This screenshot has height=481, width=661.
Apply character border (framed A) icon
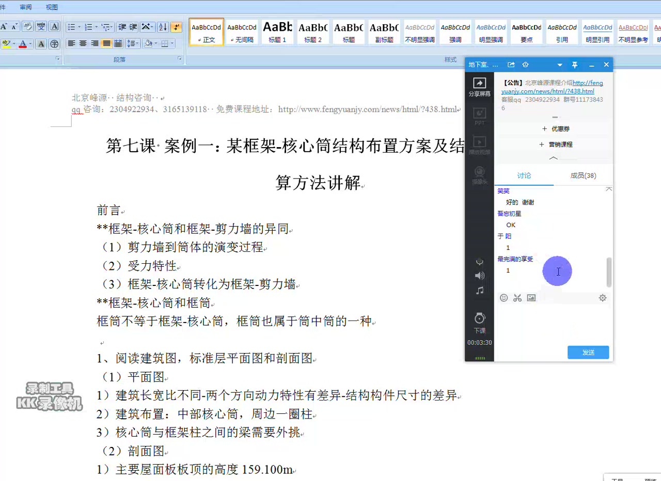[x=54, y=27]
